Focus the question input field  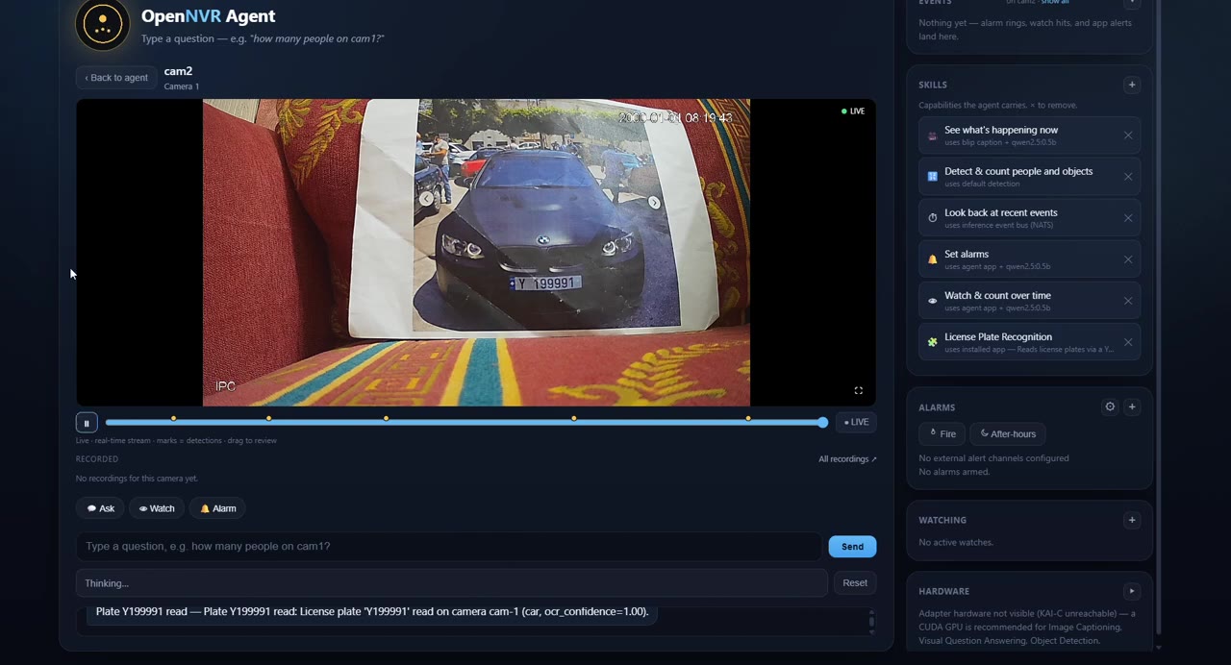click(449, 546)
